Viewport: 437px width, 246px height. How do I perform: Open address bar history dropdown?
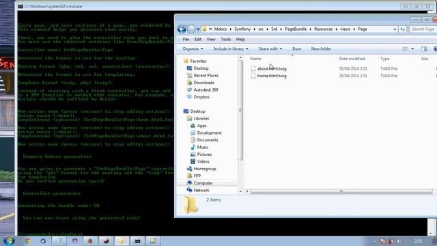tap(395, 29)
